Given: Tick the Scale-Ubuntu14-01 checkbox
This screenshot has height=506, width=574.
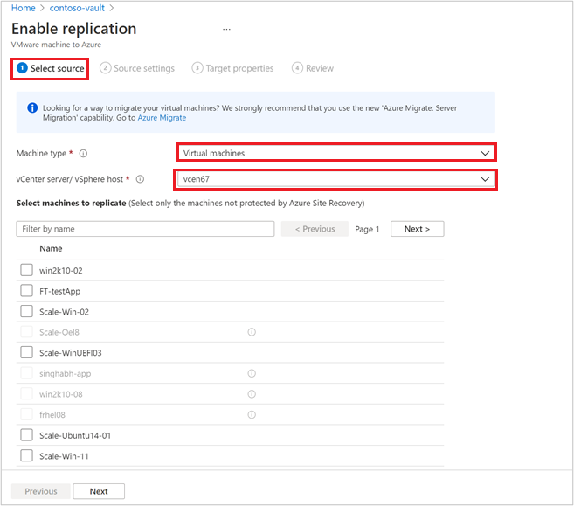Looking at the screenshot, I should (x=26, y=435).
